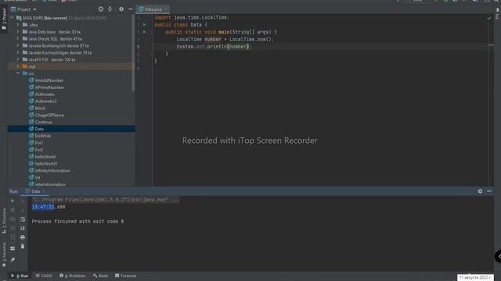Image resolution: width=501 pixels, height=281 pixels.
Task: Select Continue class in project tree
Action: tap(44, 122)
